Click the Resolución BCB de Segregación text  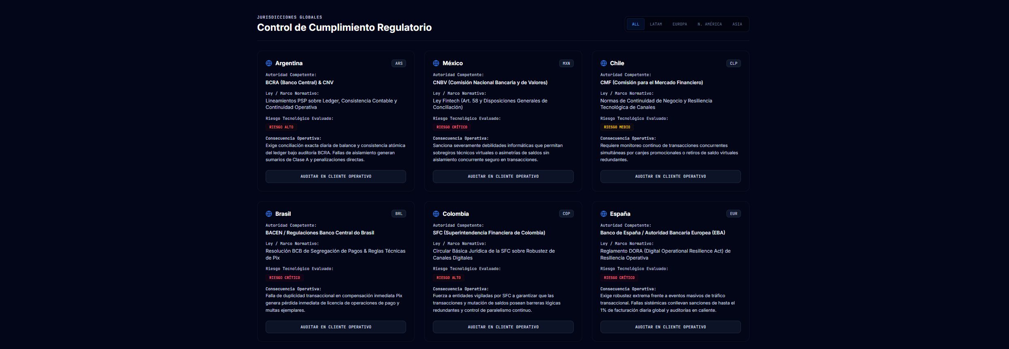[x=336, y=254]
